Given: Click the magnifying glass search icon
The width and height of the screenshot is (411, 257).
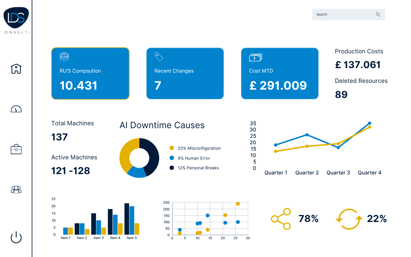Looking at the screenshot, I should point(378,14).
